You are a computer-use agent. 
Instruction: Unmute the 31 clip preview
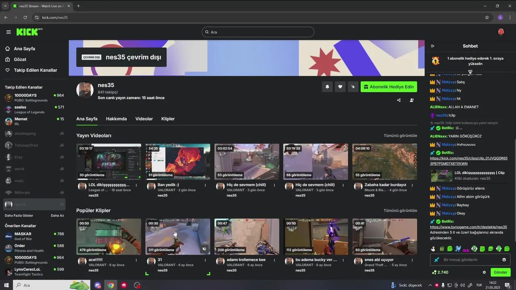pyautogui.click(x=204, y=249)
